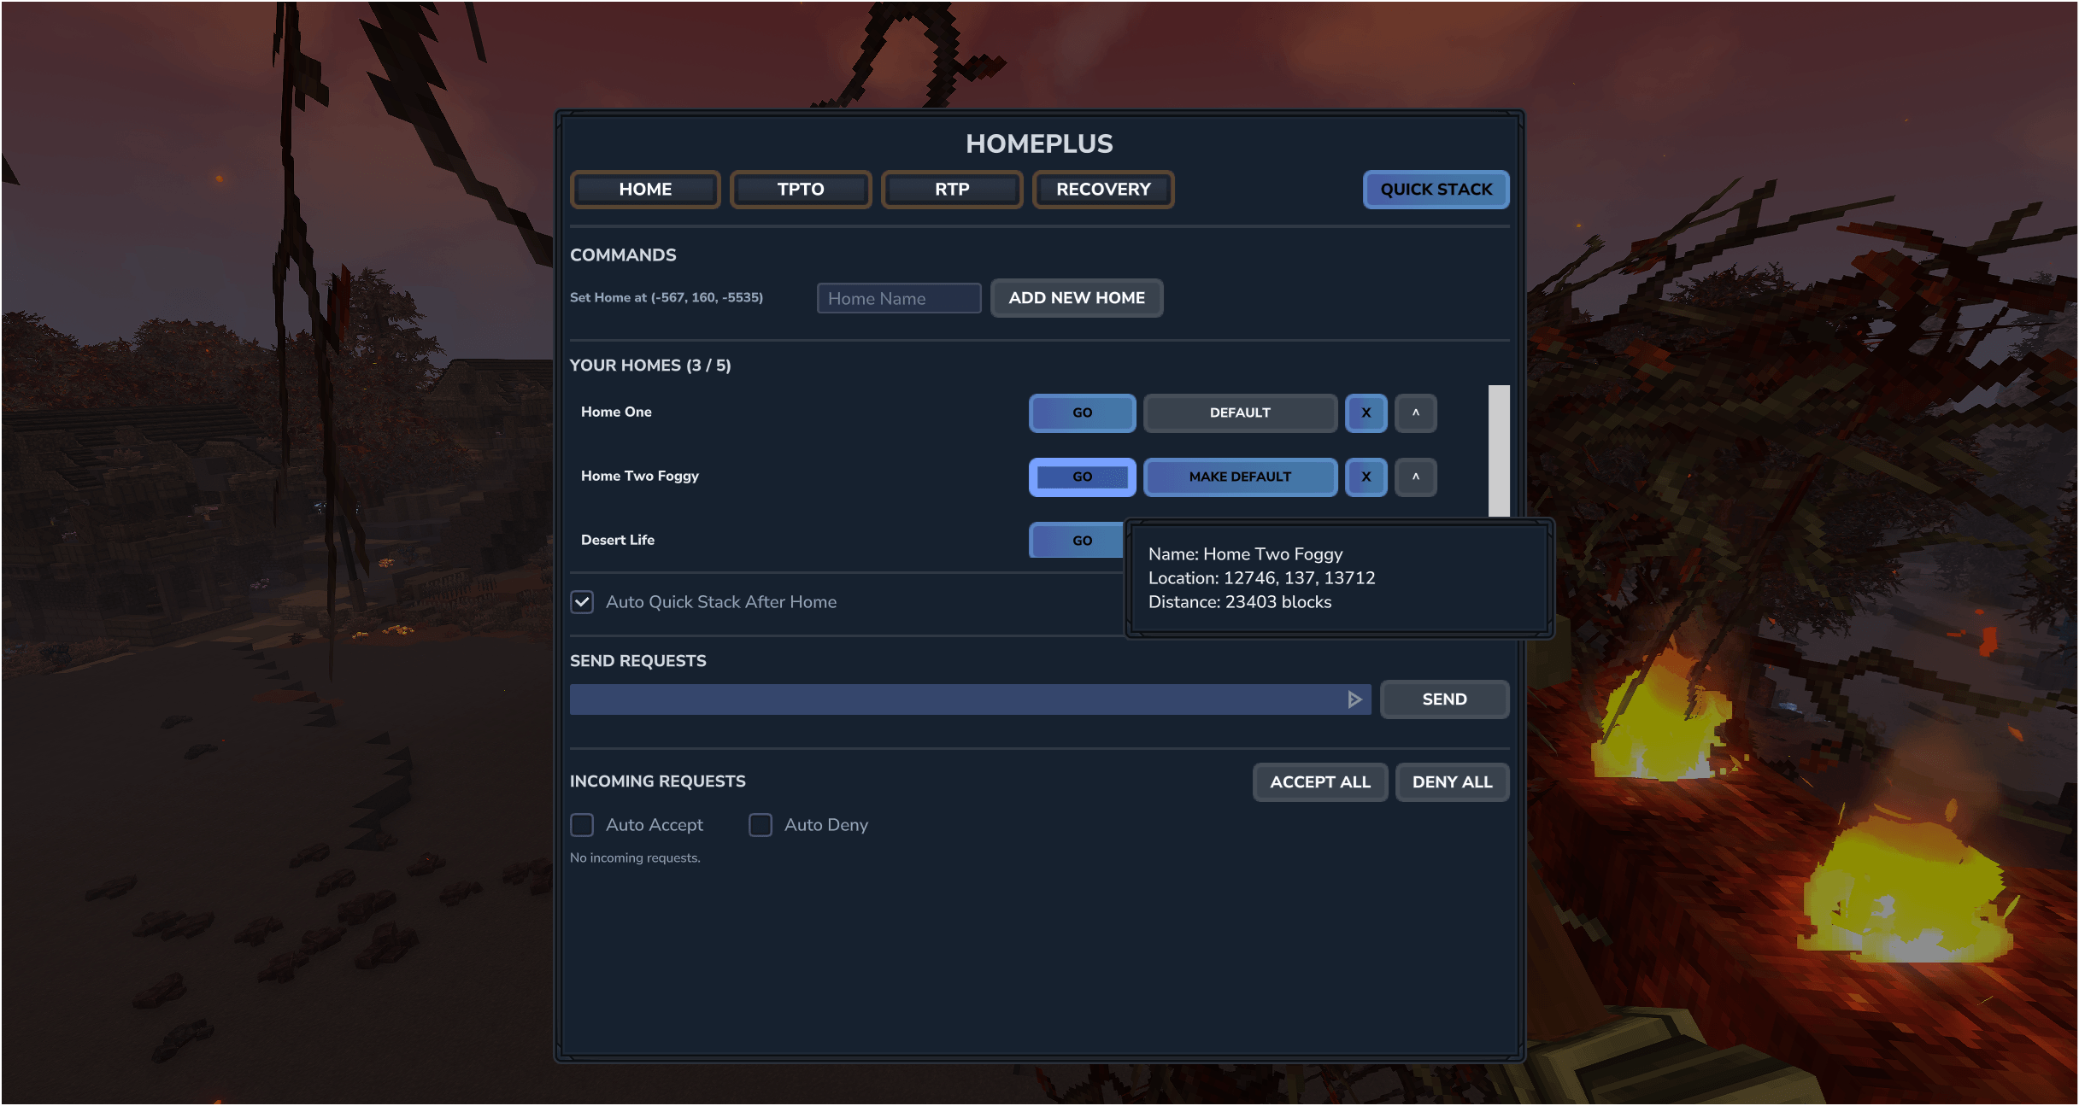Delete Home Two Foggy with X icon
Viewport: 2079px width, 1106px height.
point(1365,477)
